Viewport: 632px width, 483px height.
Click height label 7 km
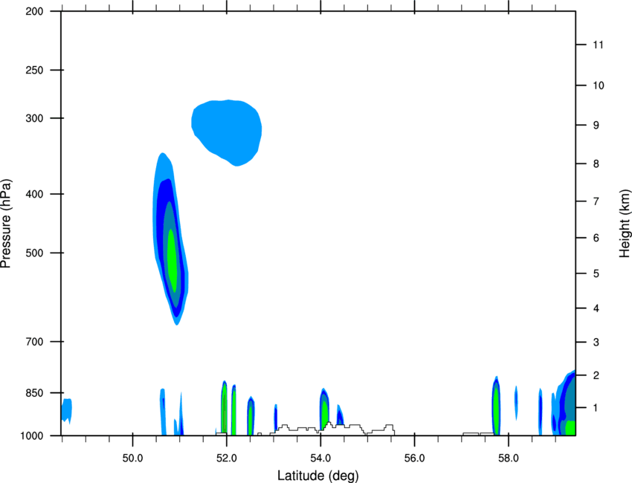[x=596, y=201]
